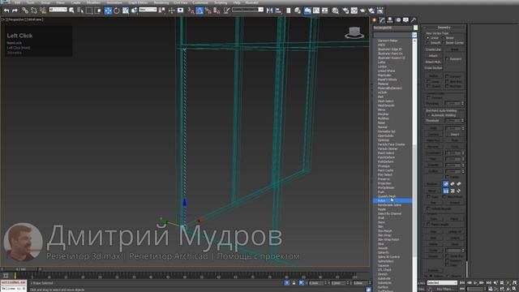Click the Refine button
Image resolution: width=519 pixels, height=292 pixels.
tap(433, 75)
